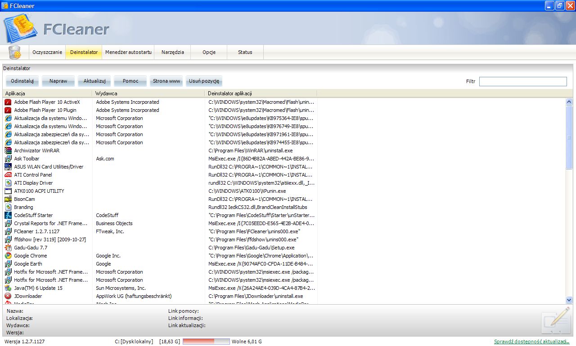Image resolution: width=576 pixels, height=346 pixels.
Task: Click AppWork UG (haftungsbeschränkt) cell
Action: click(134, 296)
